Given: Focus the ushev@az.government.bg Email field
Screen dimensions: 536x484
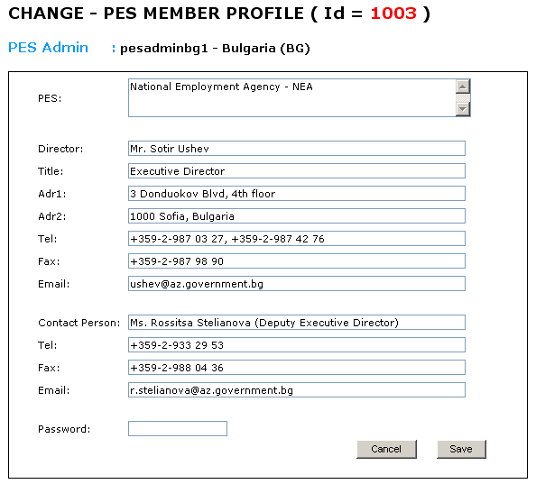Looking at the screenshot, I should [x=297, y=284].
